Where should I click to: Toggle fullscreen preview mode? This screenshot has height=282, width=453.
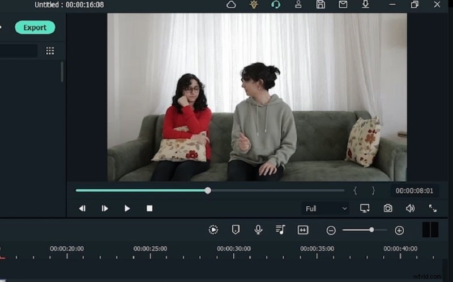[433, 209]
